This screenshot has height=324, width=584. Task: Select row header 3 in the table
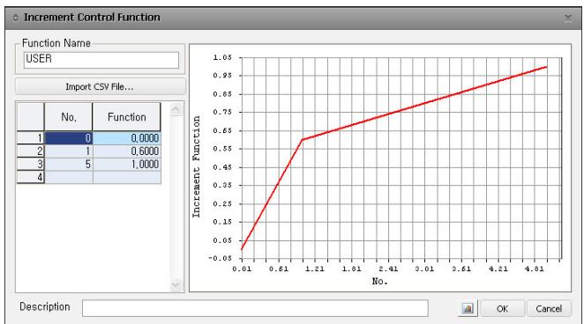click(31, 164)
